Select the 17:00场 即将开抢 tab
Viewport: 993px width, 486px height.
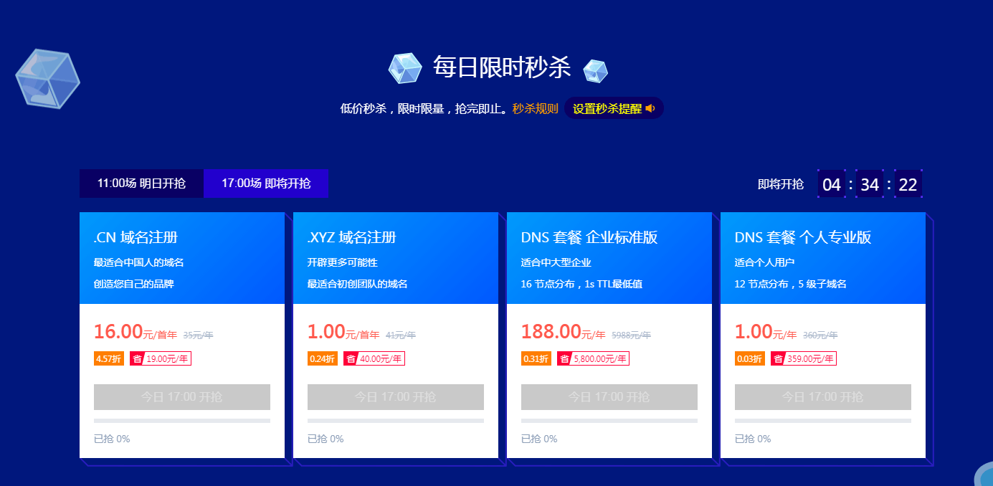266,184
